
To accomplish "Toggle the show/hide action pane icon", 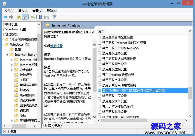I will 46,17.
